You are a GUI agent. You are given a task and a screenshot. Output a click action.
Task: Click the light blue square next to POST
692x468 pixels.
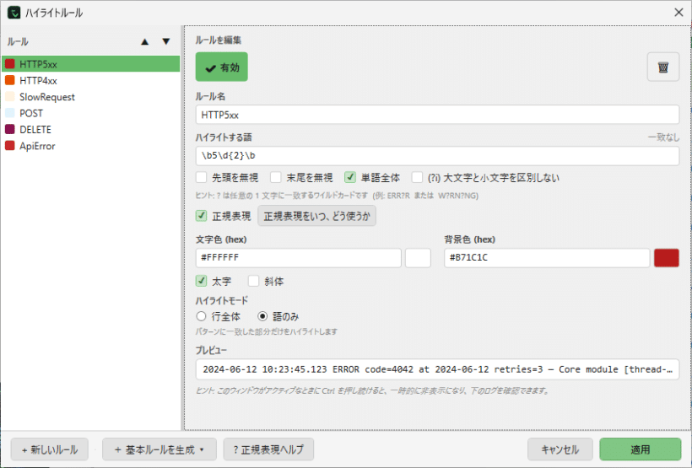pos(10,113)
